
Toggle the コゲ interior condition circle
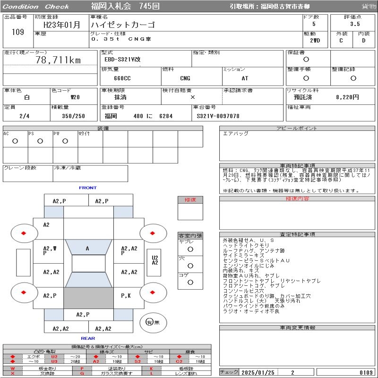pos(190,282)
